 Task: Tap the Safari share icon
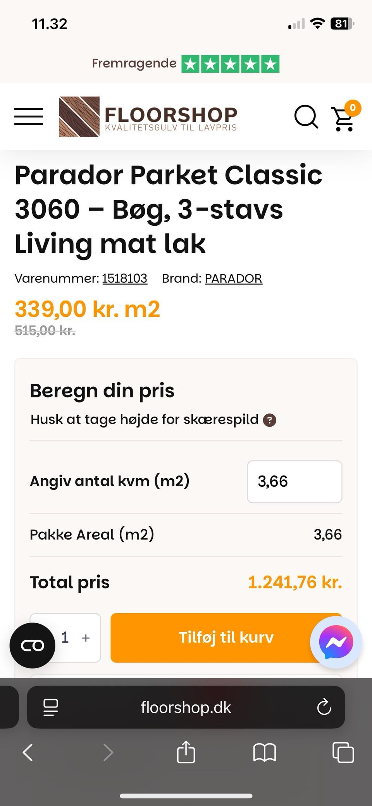point(186,752)
